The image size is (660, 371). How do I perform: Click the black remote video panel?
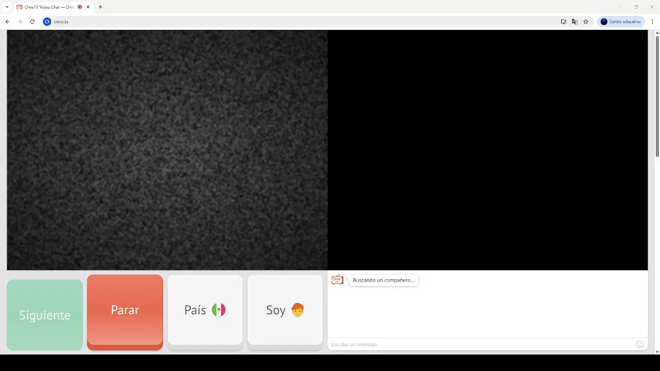(x=488, y=150)
